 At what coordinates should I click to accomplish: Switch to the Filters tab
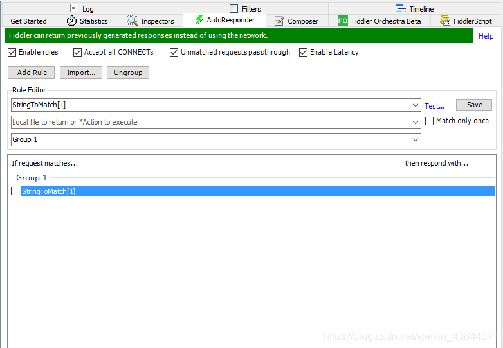245,8
